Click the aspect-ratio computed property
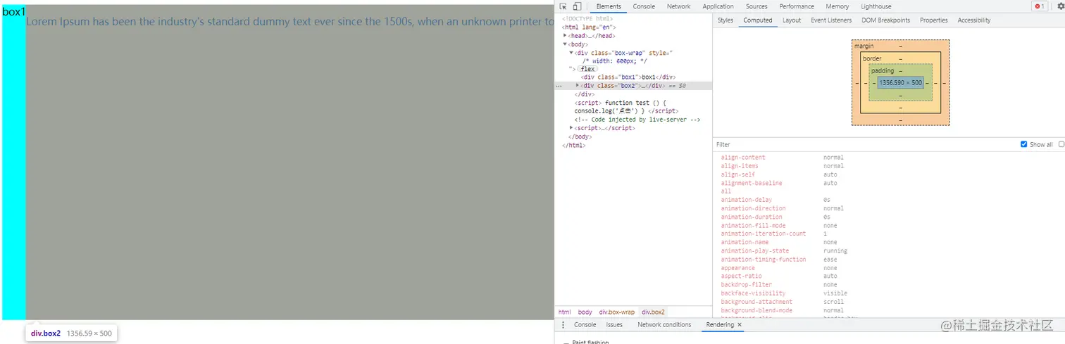1065x344 pixels. coord(741,276)
